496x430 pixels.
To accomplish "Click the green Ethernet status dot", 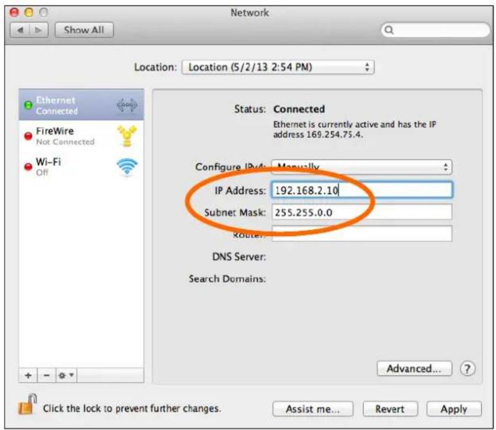I will (x=28, y=105).
